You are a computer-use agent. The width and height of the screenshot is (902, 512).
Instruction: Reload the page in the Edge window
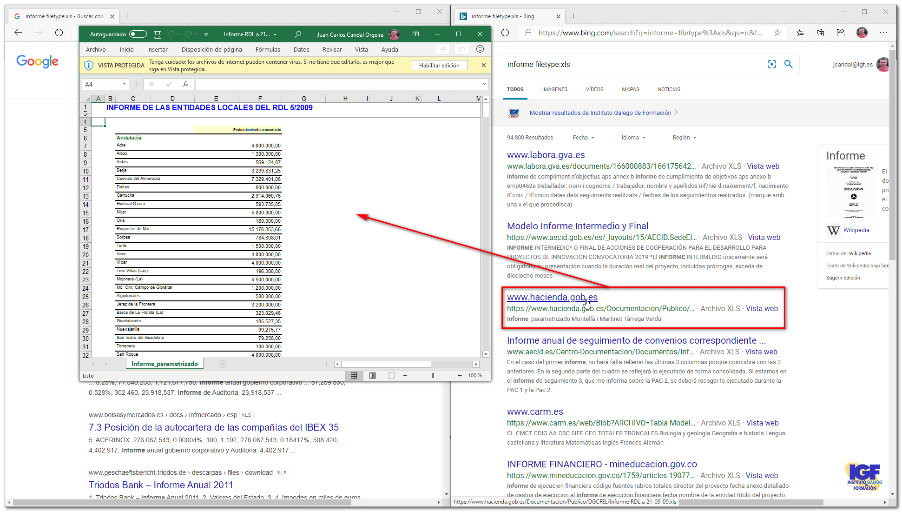pyautogui.click(x=505, y=33)
